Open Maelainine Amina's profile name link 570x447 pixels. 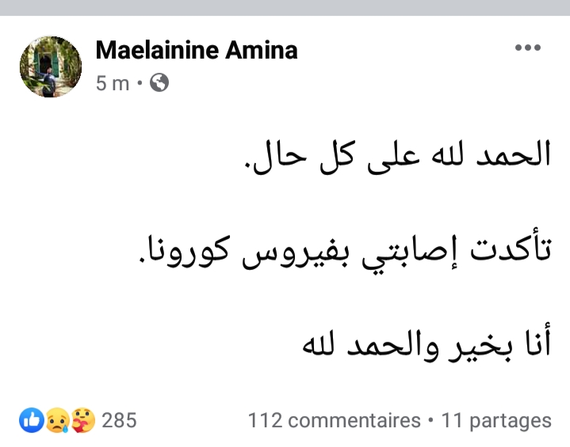click(x=197, y=51)
